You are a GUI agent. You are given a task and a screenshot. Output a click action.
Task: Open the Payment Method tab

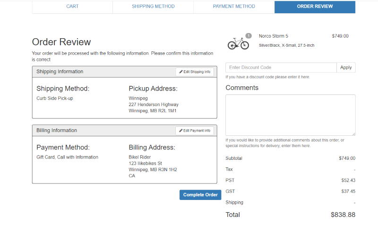234,7
